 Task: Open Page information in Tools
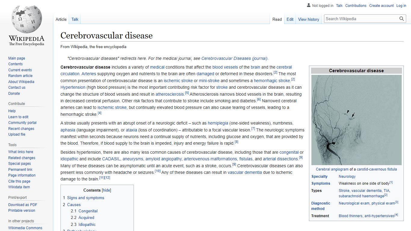(22, 175)
